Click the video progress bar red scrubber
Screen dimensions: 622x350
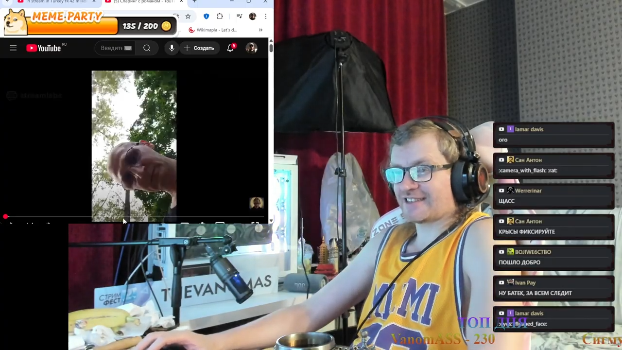coord(5,216)
